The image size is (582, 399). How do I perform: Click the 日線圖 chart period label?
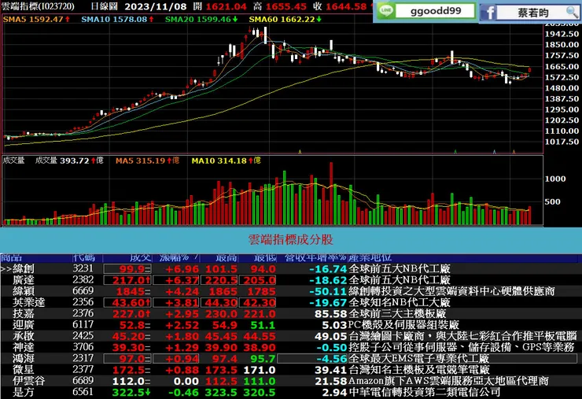pyautogui.click(x=105, y=6)
